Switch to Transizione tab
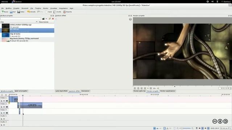 (x=86, y=91)
